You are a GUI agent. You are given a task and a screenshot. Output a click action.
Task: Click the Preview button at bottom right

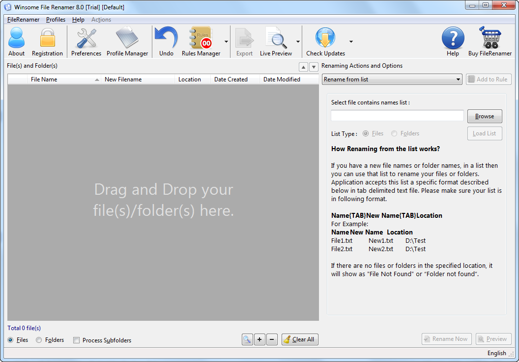tap(493, 339)
